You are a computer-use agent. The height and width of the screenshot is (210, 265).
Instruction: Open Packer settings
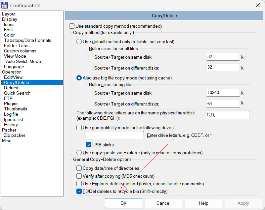[9, 130]
